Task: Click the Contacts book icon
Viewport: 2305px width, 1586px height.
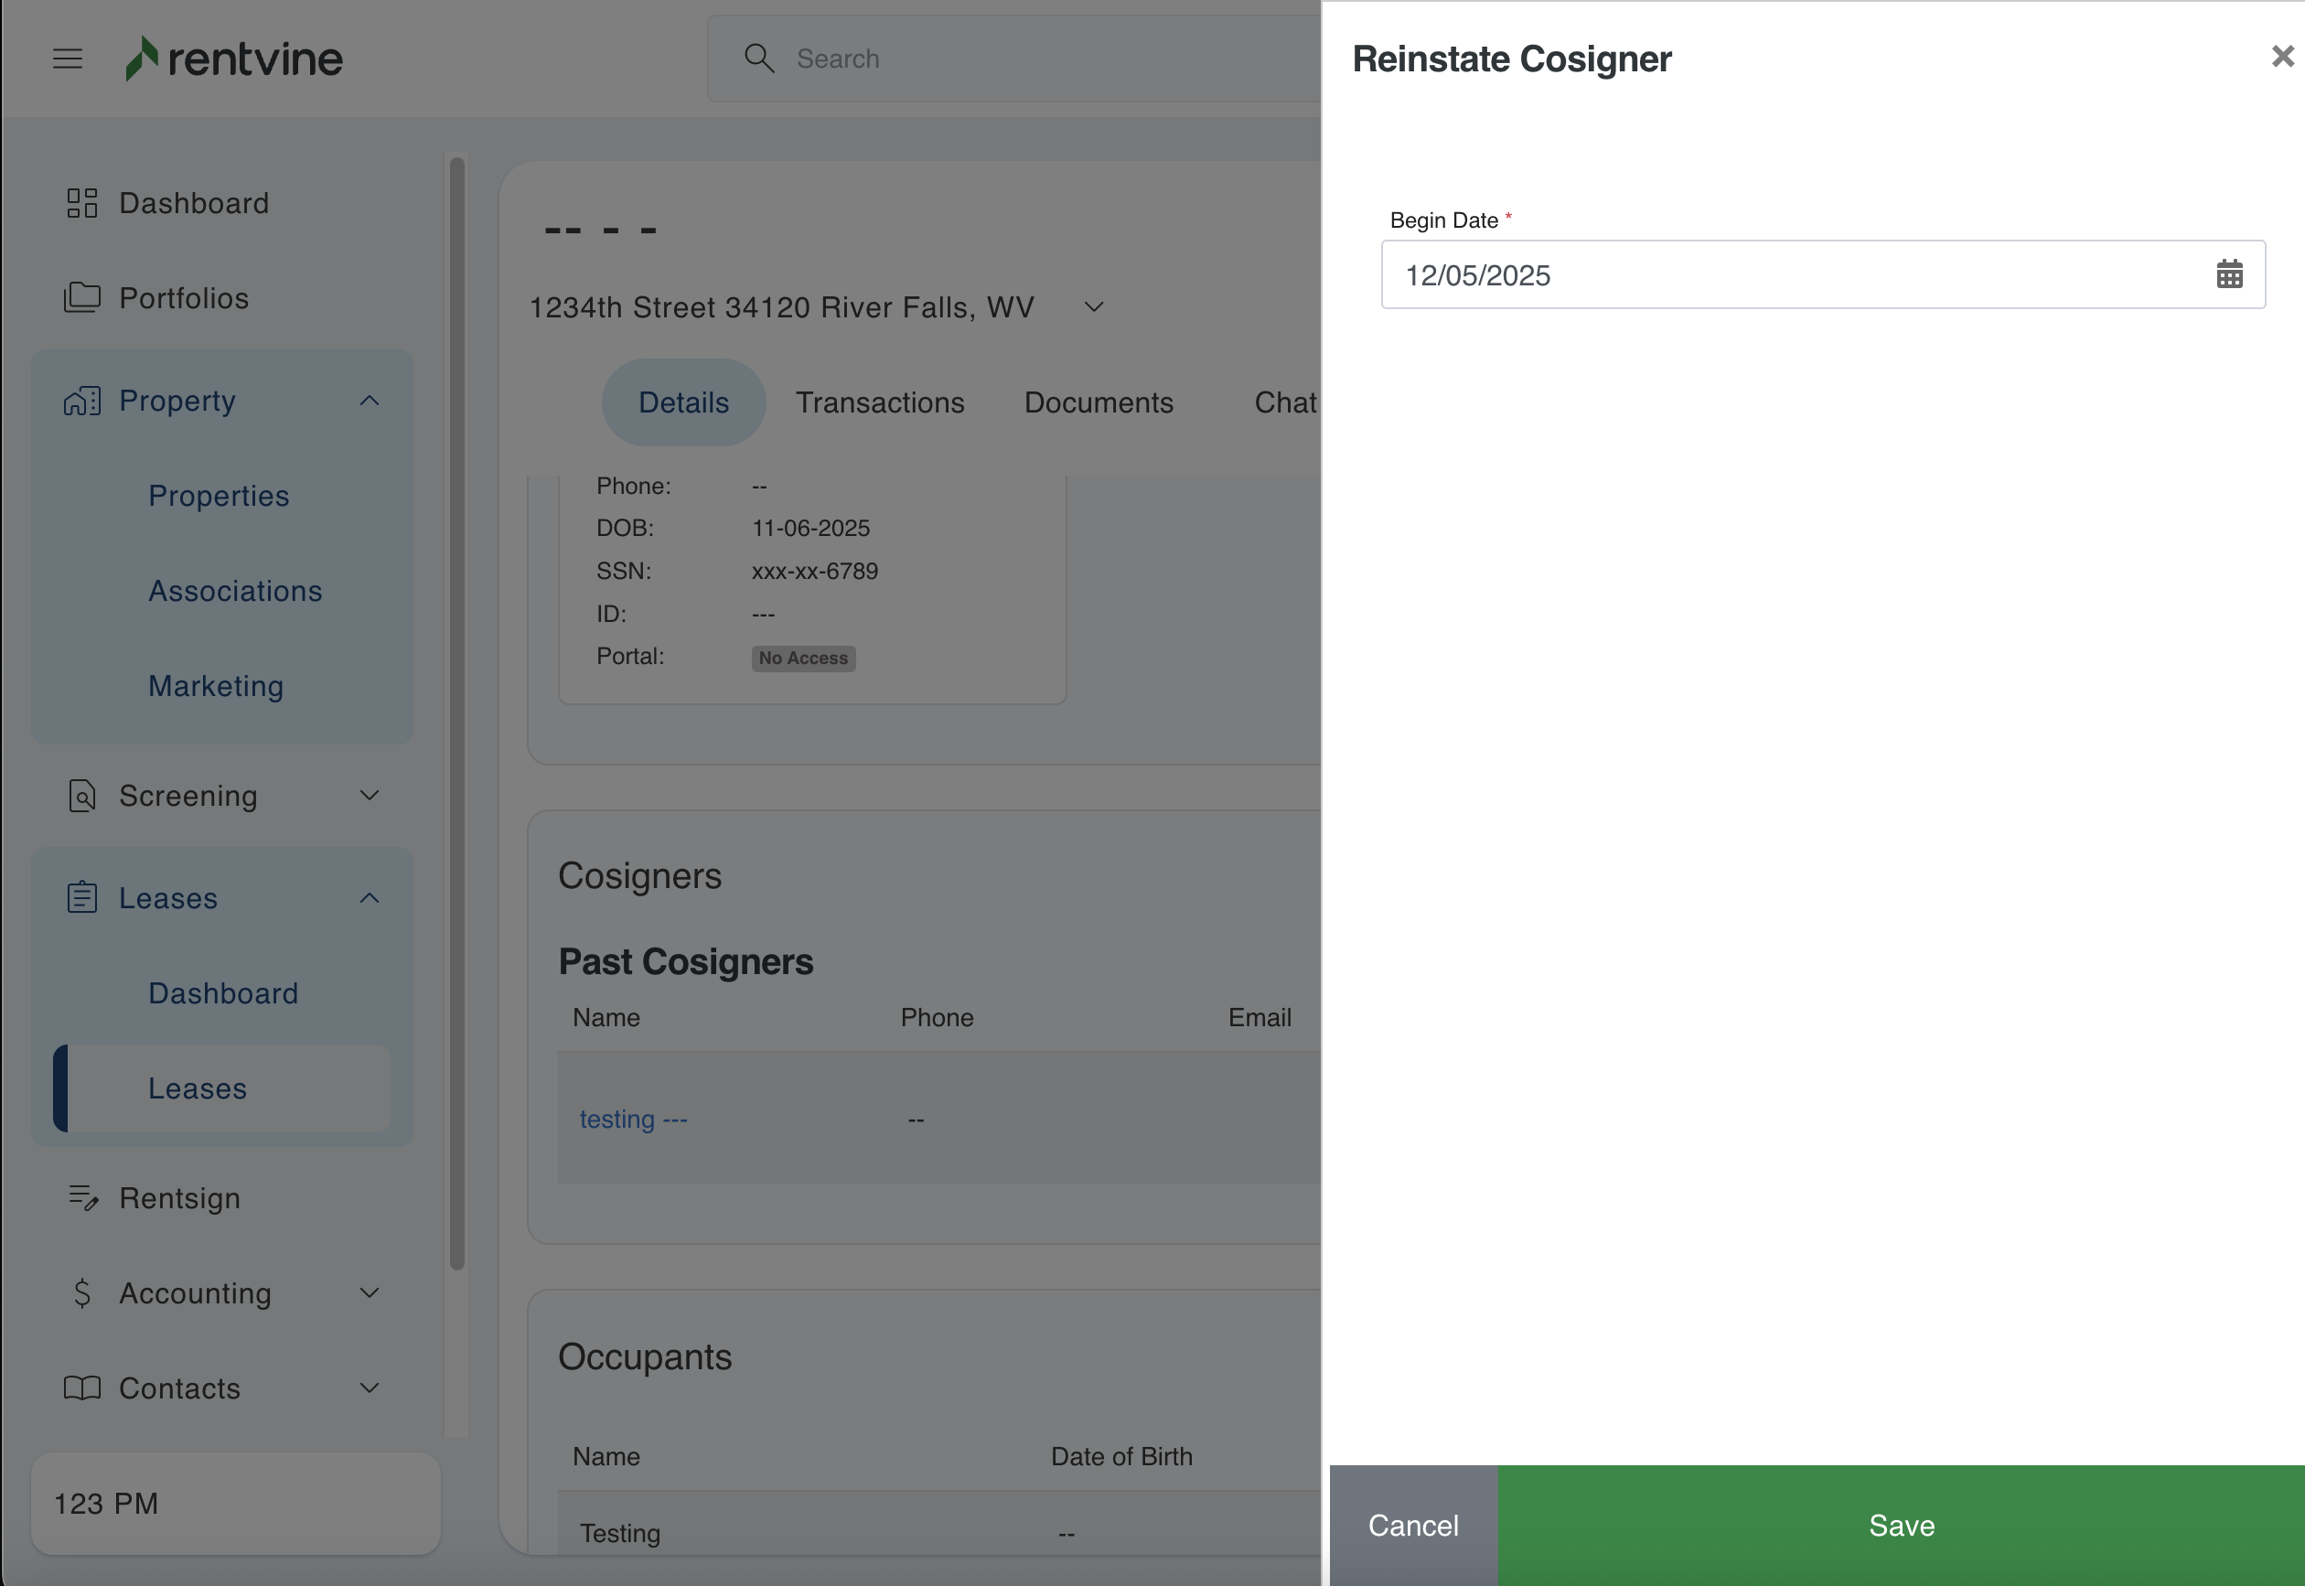Action: coord(81,1388)
